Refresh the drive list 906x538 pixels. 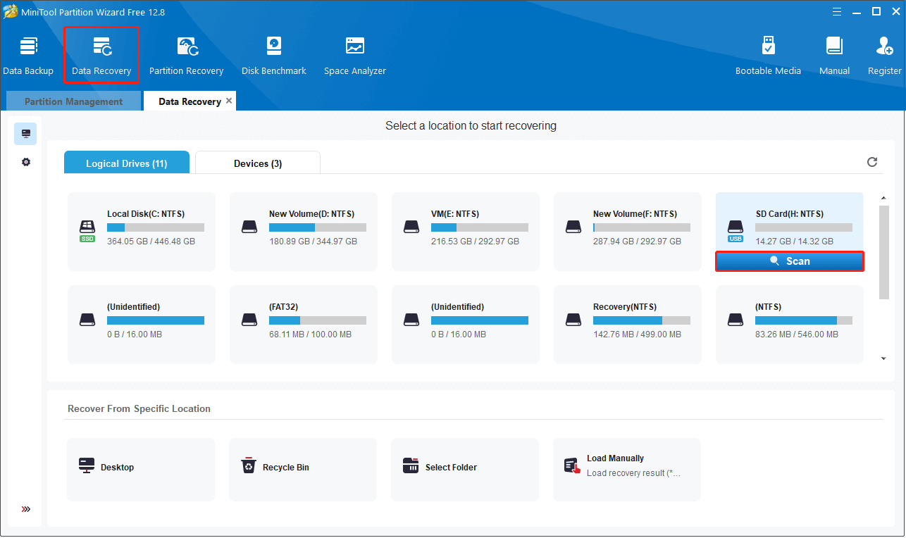pyautogui.click(x=872, y=162)
